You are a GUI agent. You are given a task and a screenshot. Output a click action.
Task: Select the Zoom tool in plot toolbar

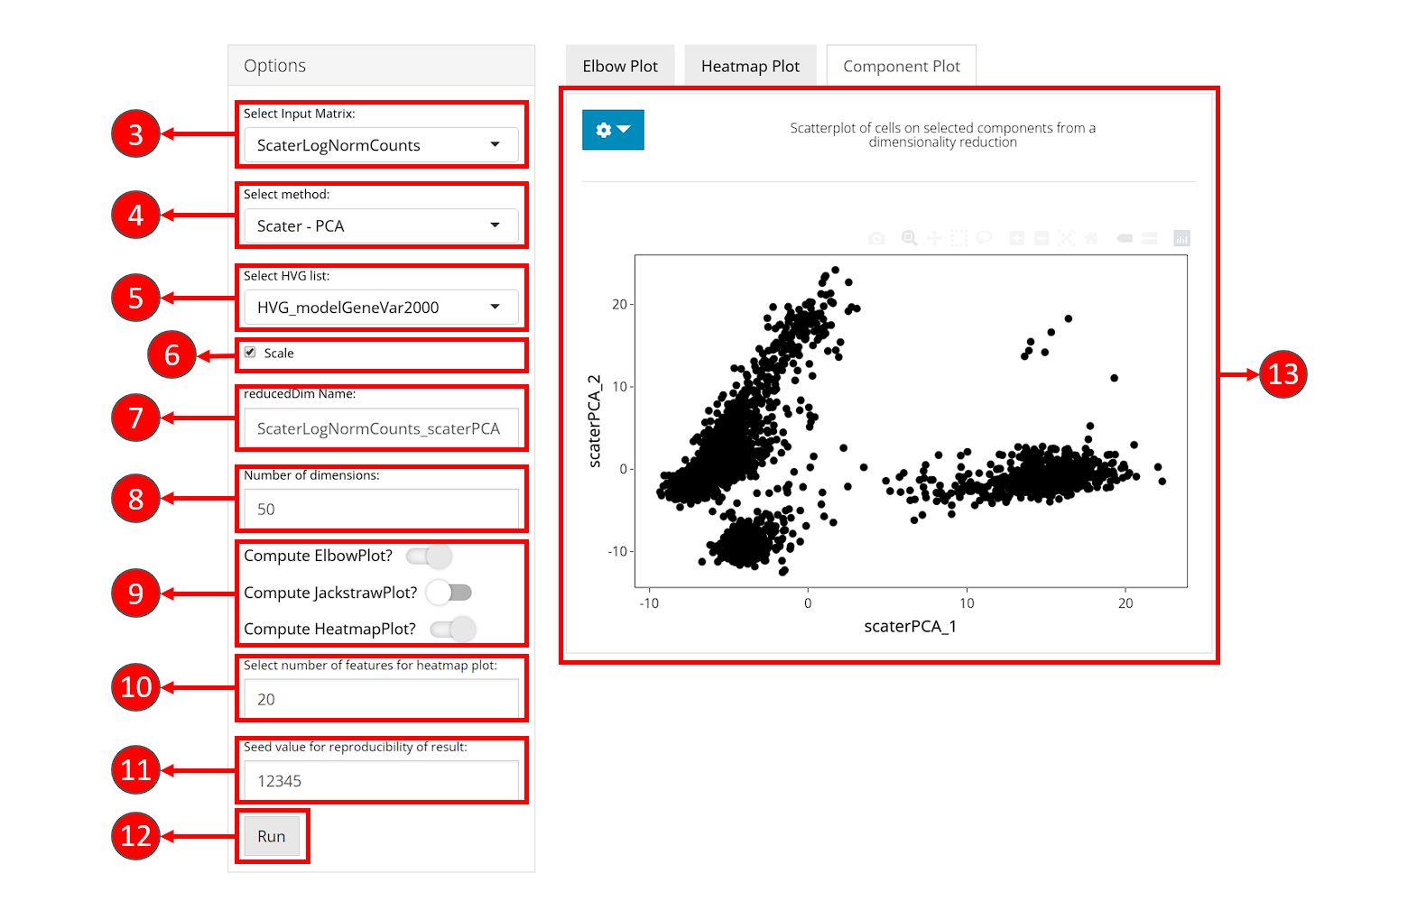[x=909, y=238]
